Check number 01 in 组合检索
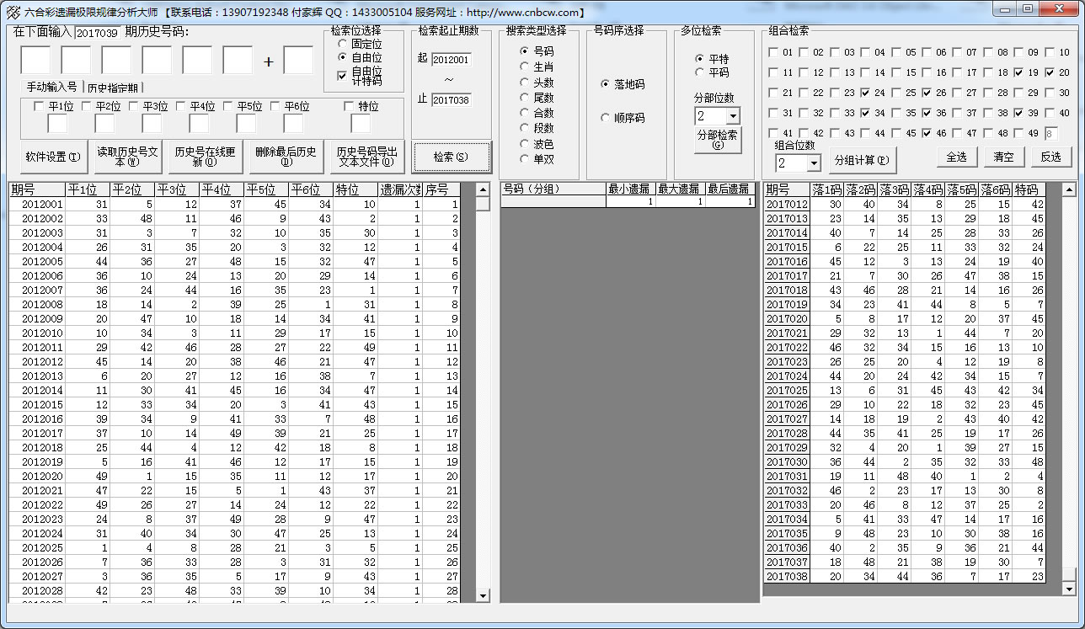This screenshot has height=629, width=1085. pyautogui.click(x=774, y=52)
